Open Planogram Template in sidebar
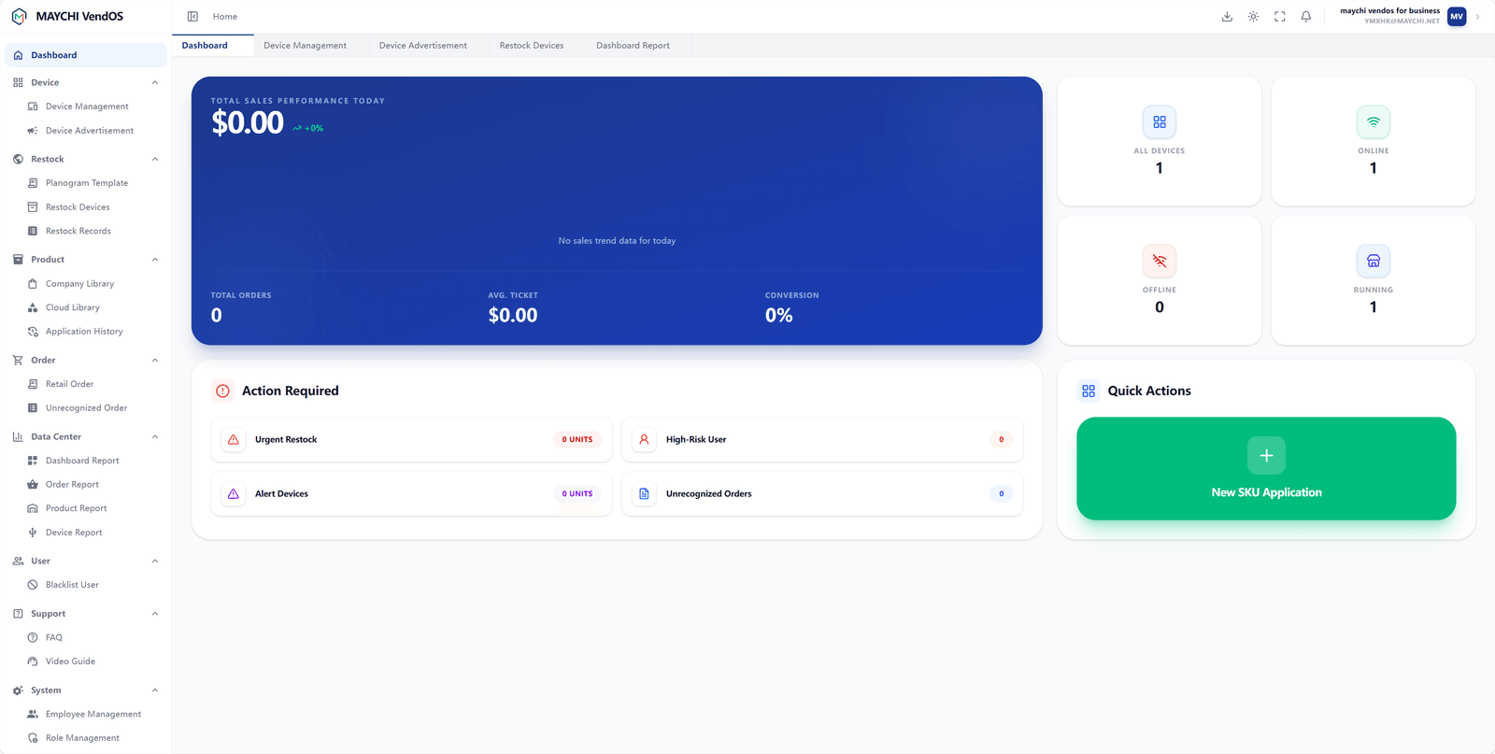The image size is (1495, 754). pyautogui.click(x=87, y=183)
